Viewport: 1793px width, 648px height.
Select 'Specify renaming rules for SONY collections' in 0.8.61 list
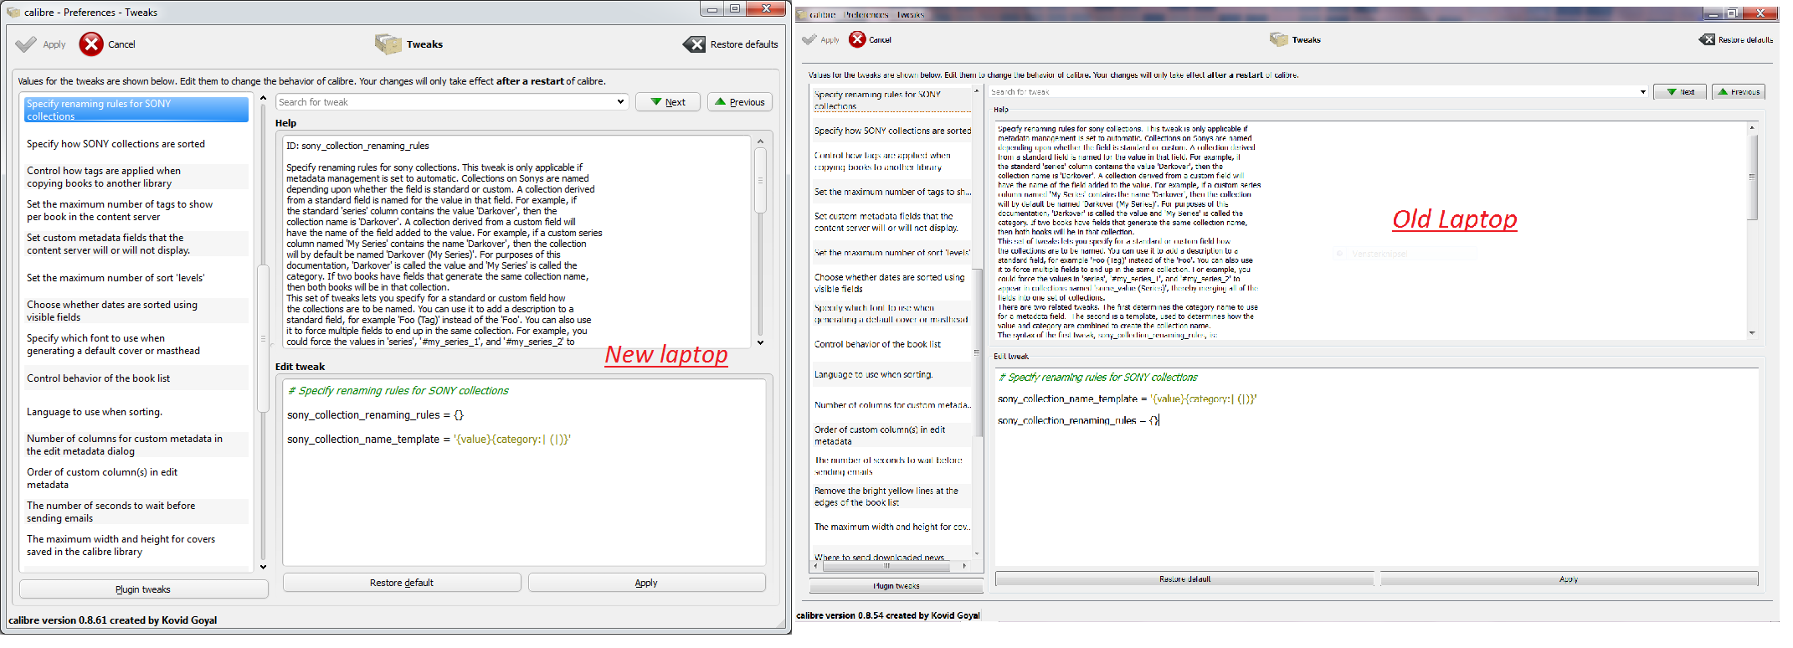[136, 110]
